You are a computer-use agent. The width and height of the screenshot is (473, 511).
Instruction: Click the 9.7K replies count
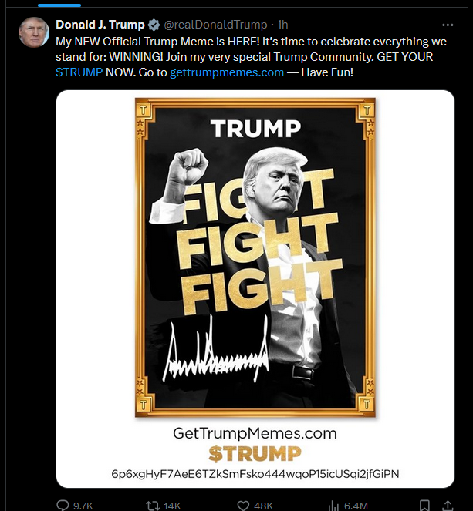83,506
